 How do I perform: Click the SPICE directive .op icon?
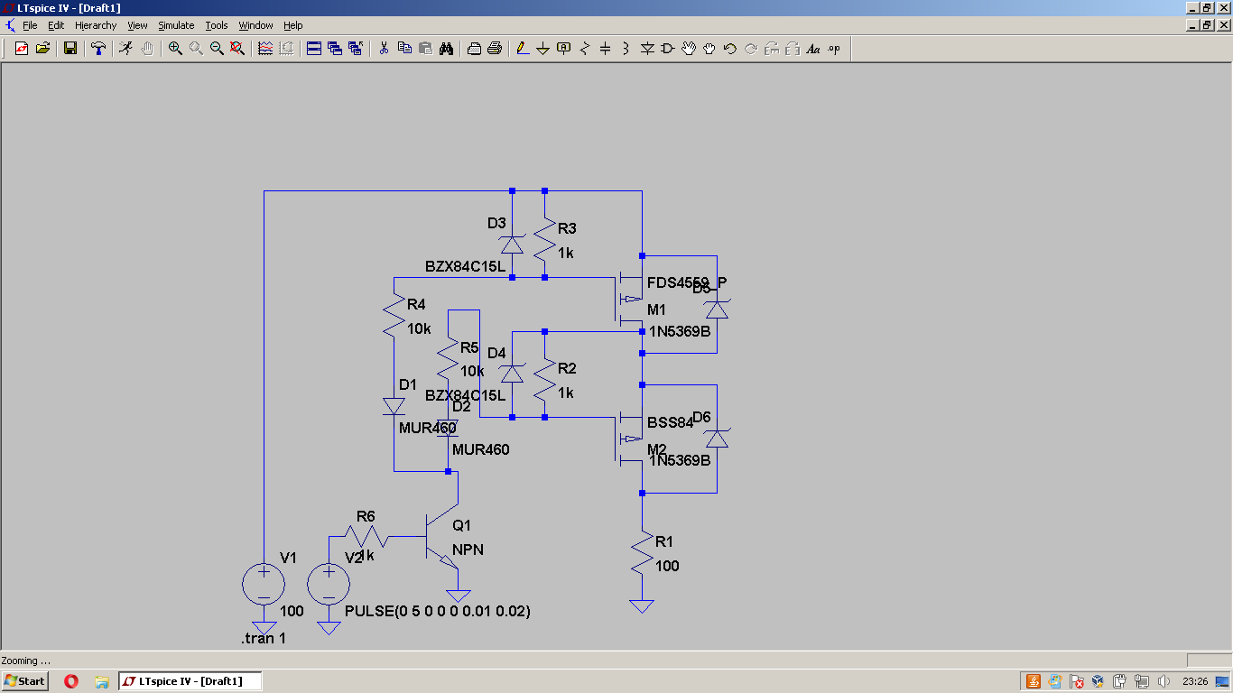pyautogui.click(x=834, y=49)
